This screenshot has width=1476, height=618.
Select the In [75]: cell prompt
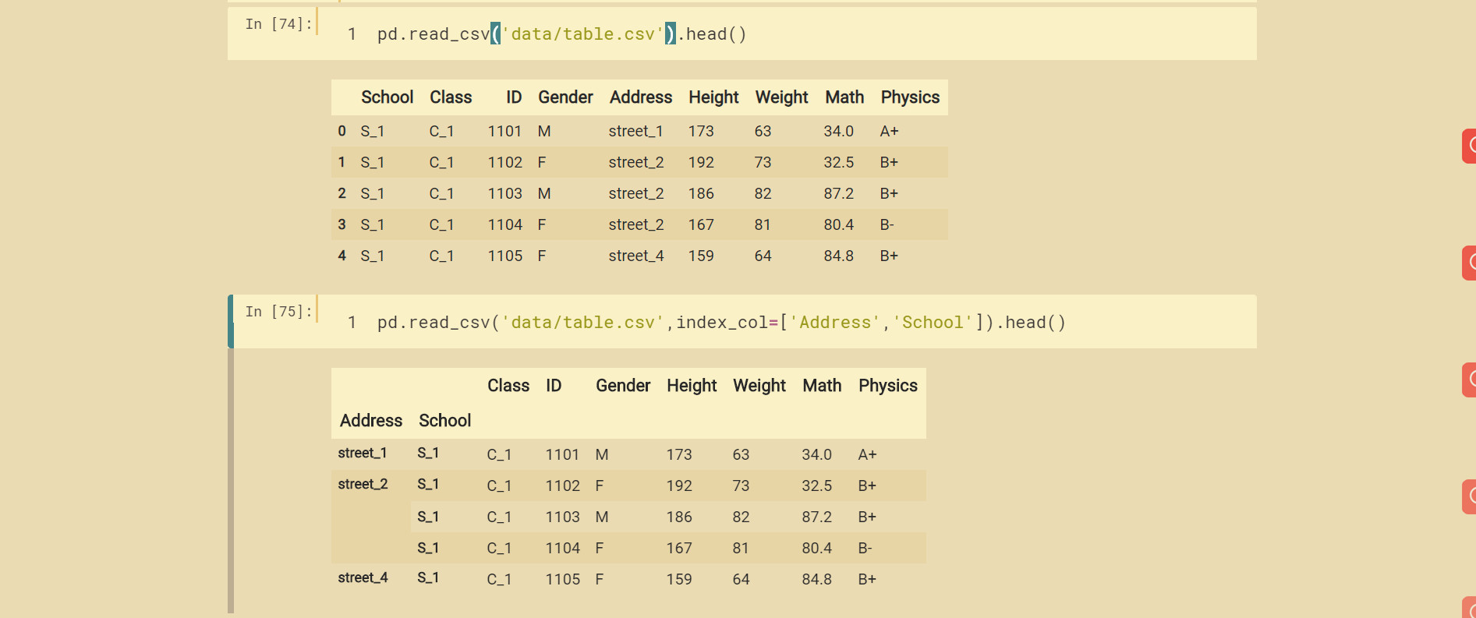click(278, 312)
